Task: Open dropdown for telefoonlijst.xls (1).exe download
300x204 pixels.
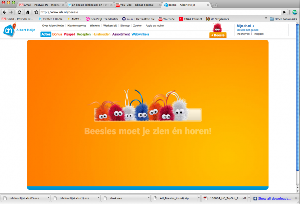Action: point(98,198)
